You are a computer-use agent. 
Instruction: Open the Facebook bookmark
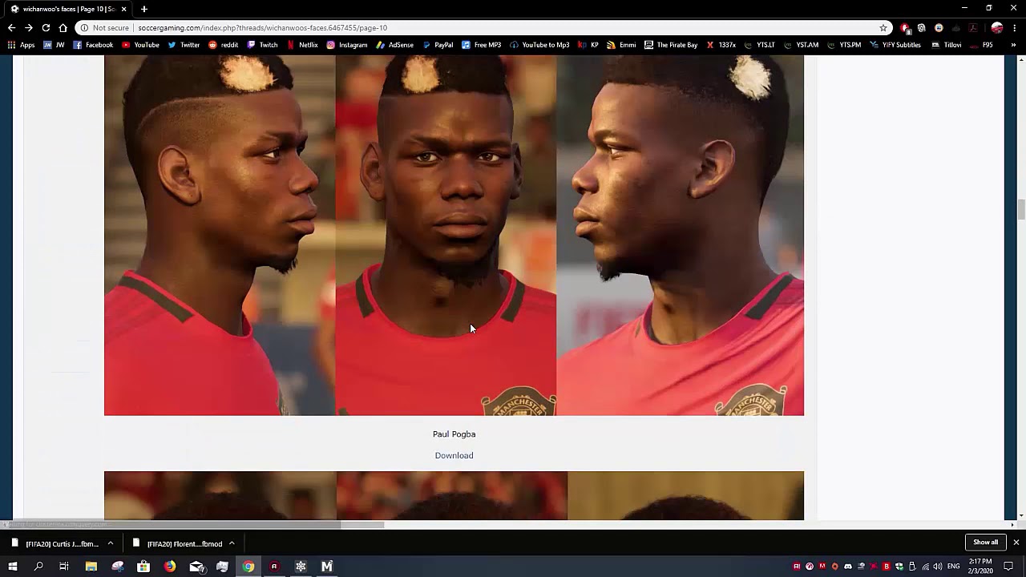tap(93, 45)
